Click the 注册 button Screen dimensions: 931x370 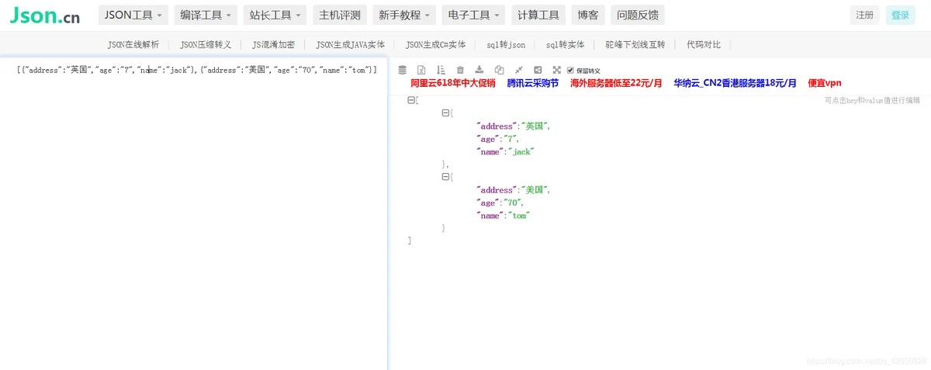click(x=865, y=15)
